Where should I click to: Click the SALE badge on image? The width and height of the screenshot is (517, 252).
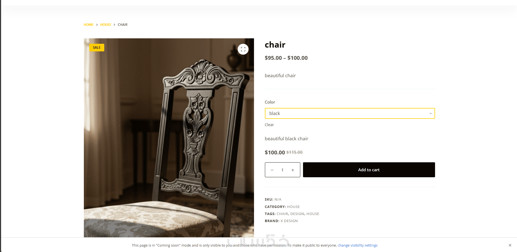(x=97, y=48)
